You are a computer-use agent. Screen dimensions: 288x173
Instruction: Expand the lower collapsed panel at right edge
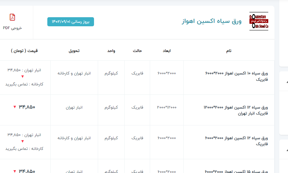(286, 150)
